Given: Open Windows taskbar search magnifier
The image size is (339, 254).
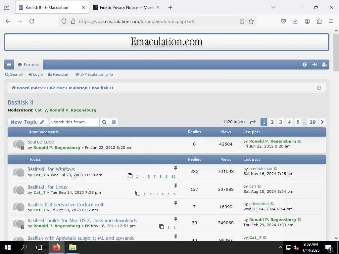Looking at the screenshot, I should coord(24,247).
